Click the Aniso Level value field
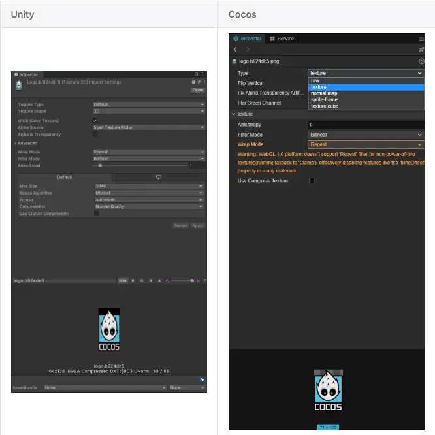This screenshot has width=435, height=435. 197,166
